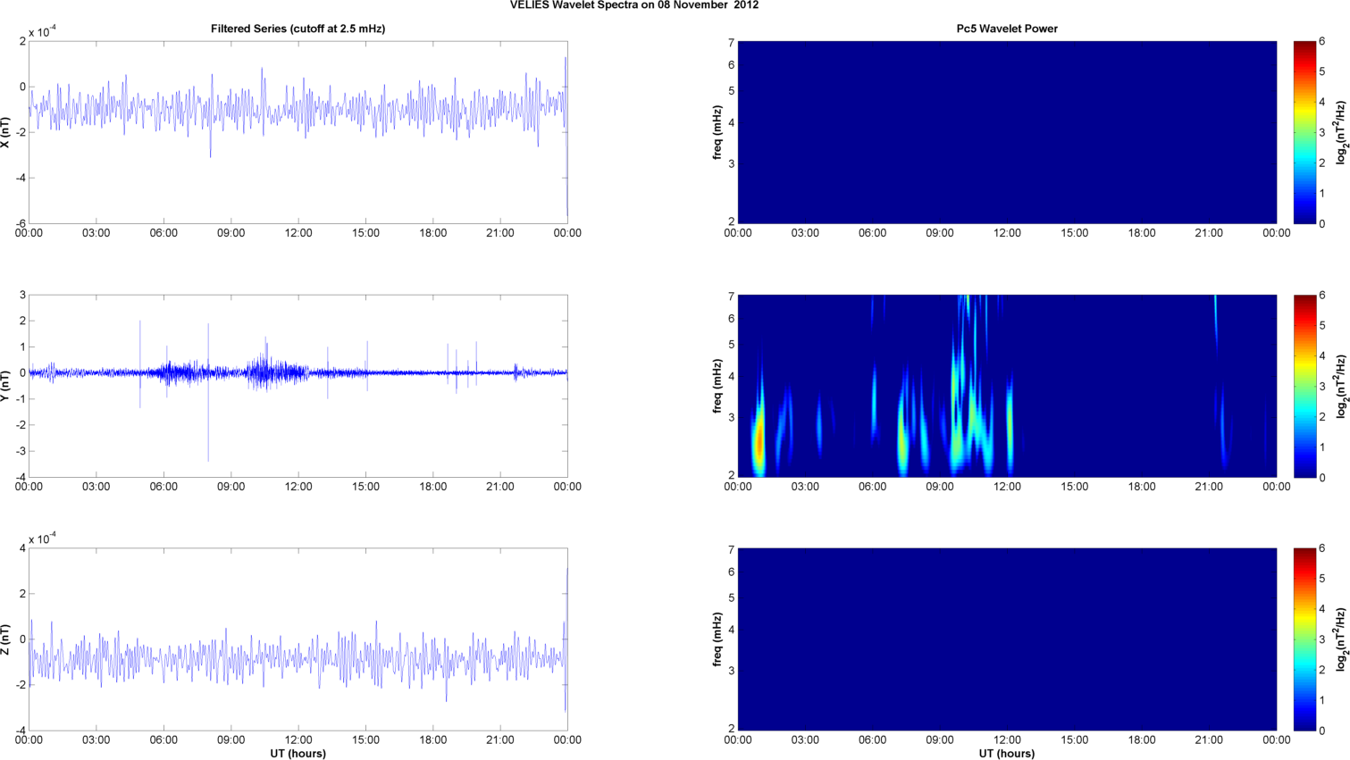Select the x 10^-4 exponent above Z plot
This screenshot has height=760, width=1350.
pyautogui.click(x=43, y=539)
